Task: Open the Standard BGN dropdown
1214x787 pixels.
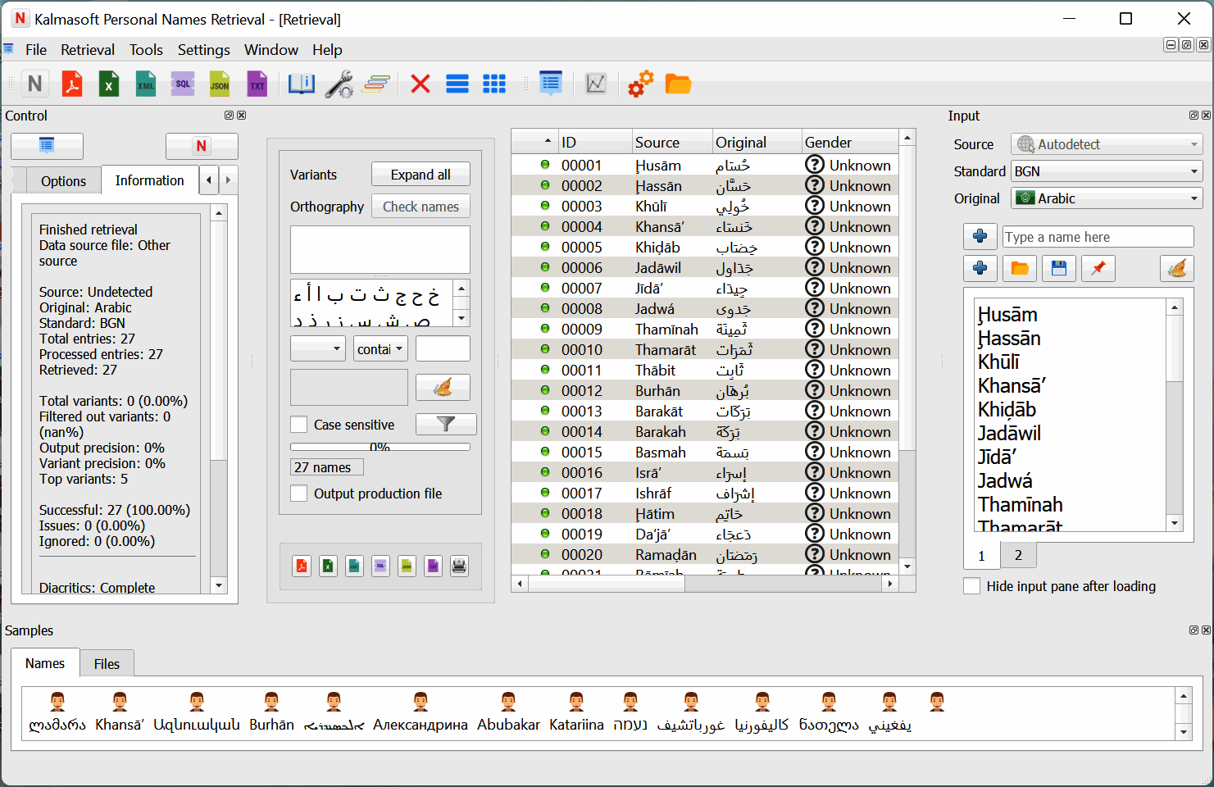Action: point(1107,171)
